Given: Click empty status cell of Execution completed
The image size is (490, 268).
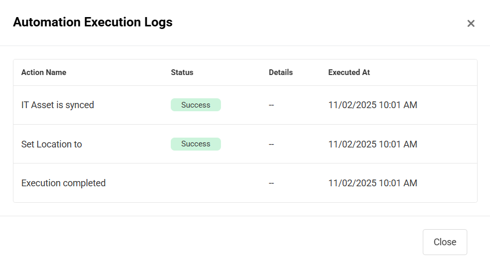Looking at the screenshot, I should 207,183.
